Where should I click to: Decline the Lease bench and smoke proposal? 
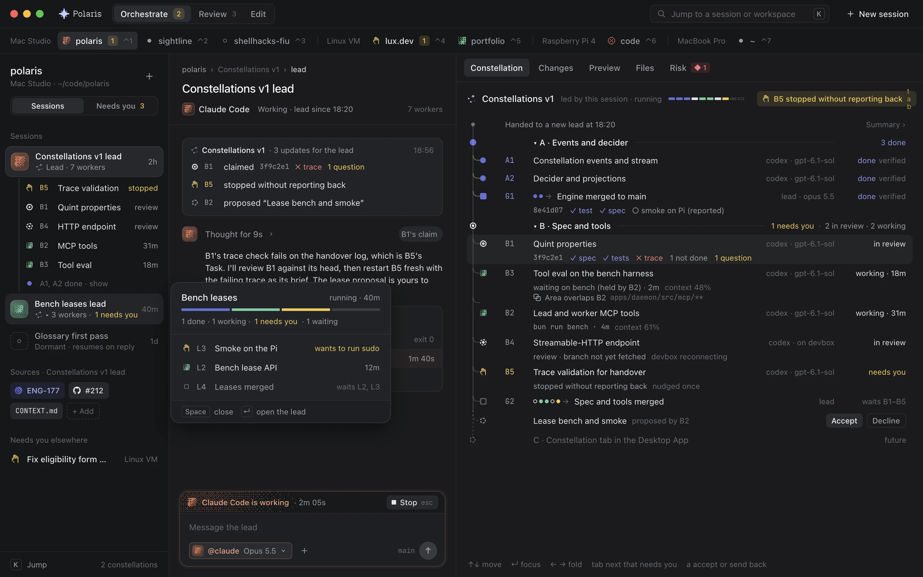(x=886, y=421)
